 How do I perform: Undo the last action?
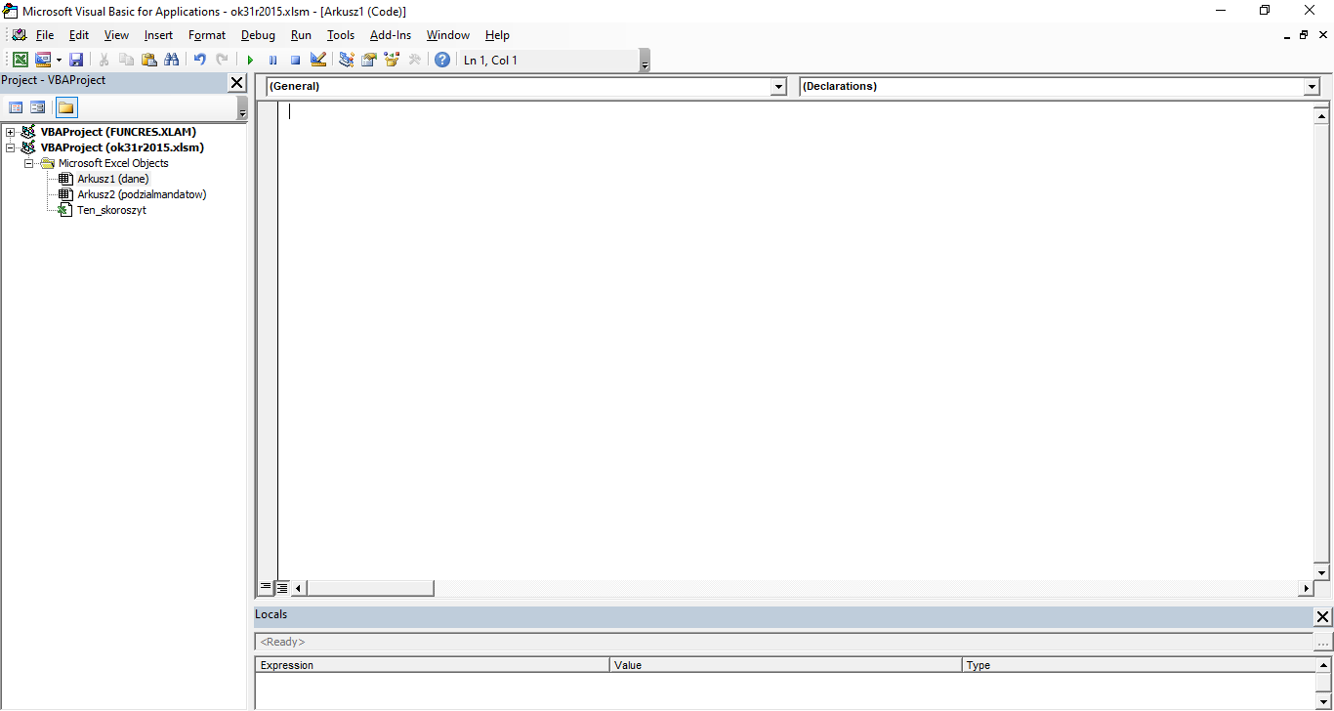click(x=200, y=60)
